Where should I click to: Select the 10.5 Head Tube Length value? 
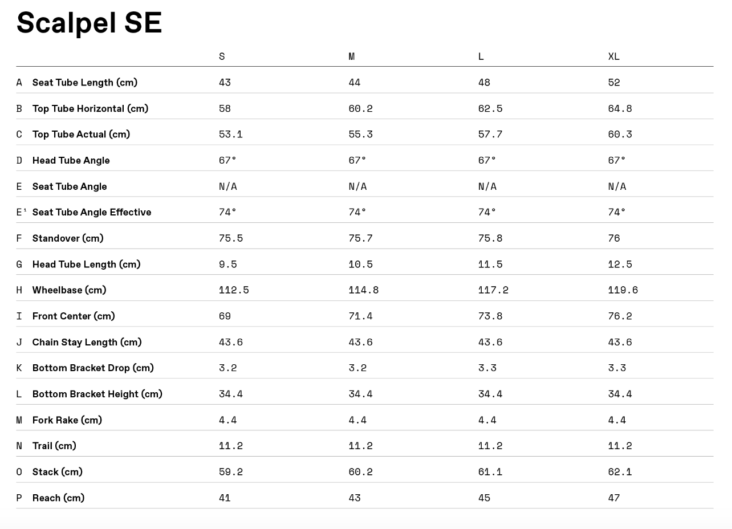click(x=361, y=264)
